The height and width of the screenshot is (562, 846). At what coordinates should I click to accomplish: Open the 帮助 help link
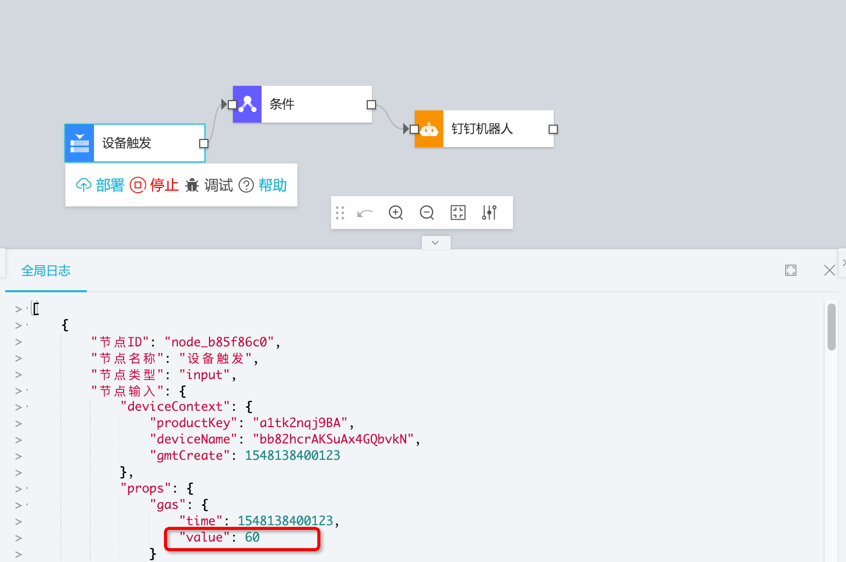tap(263, 185)
